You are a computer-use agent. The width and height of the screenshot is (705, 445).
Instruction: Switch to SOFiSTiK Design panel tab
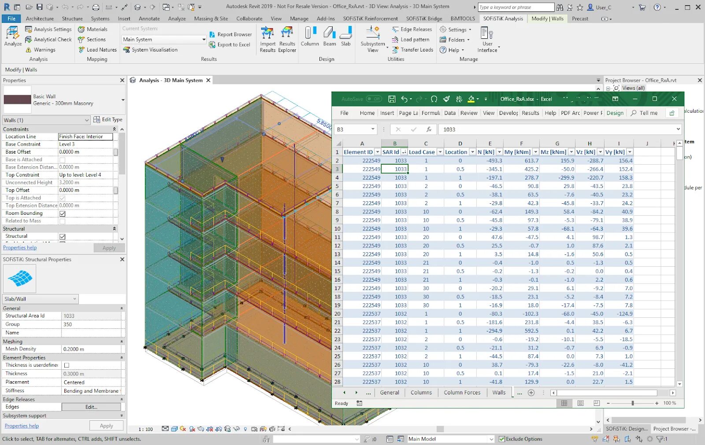(627, 429)
